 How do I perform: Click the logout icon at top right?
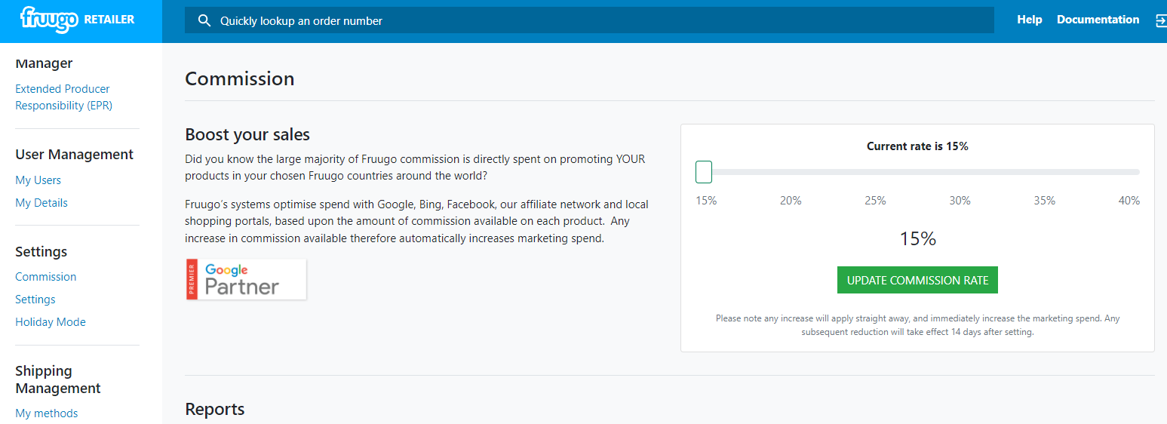click(x=1160, y=21)
